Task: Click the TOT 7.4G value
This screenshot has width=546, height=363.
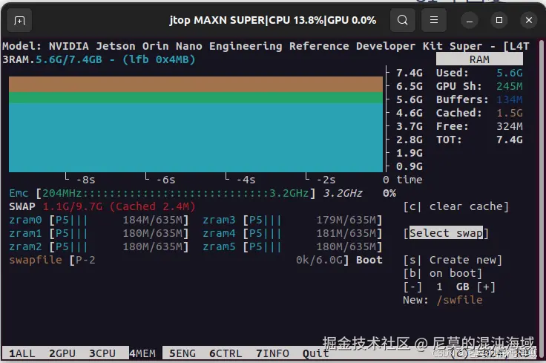Action: click(x=510, y=140)
